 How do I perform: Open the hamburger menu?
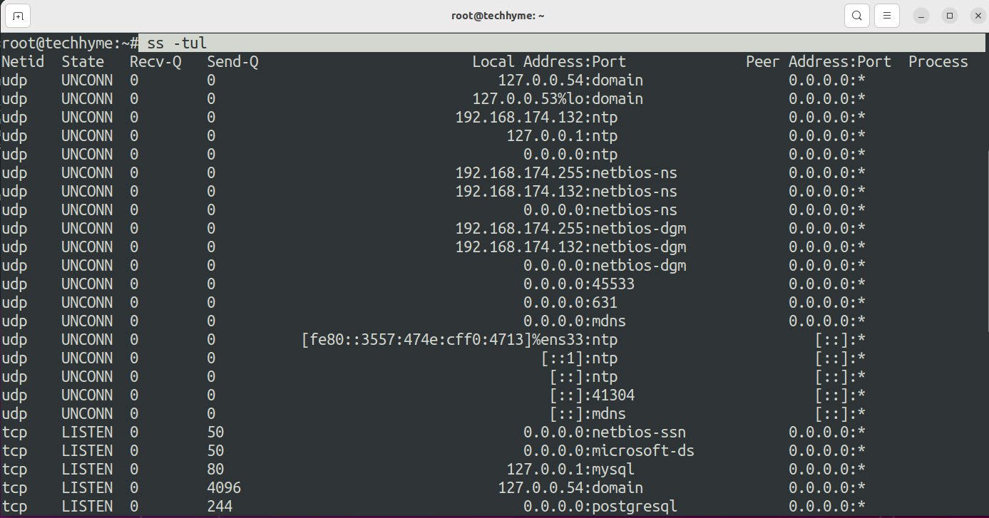point(886,15)
